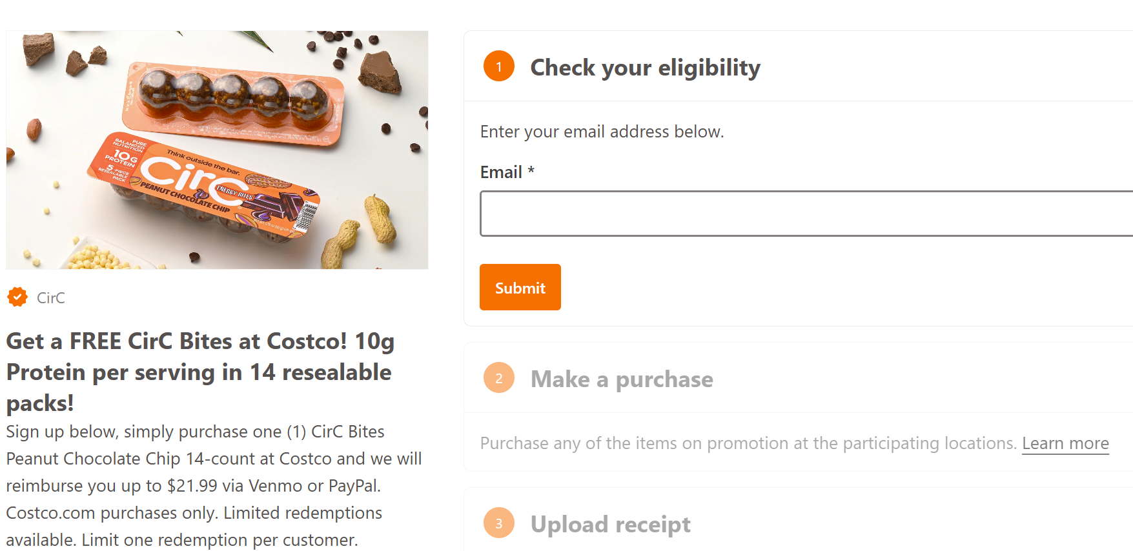Click the FREE CirC Bites promo headline
Screen dimensions: 1133x551
[x=200, y=372]
